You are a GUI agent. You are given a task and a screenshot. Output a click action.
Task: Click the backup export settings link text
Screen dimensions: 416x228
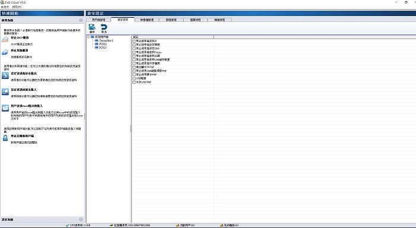[x=24, y=74]
